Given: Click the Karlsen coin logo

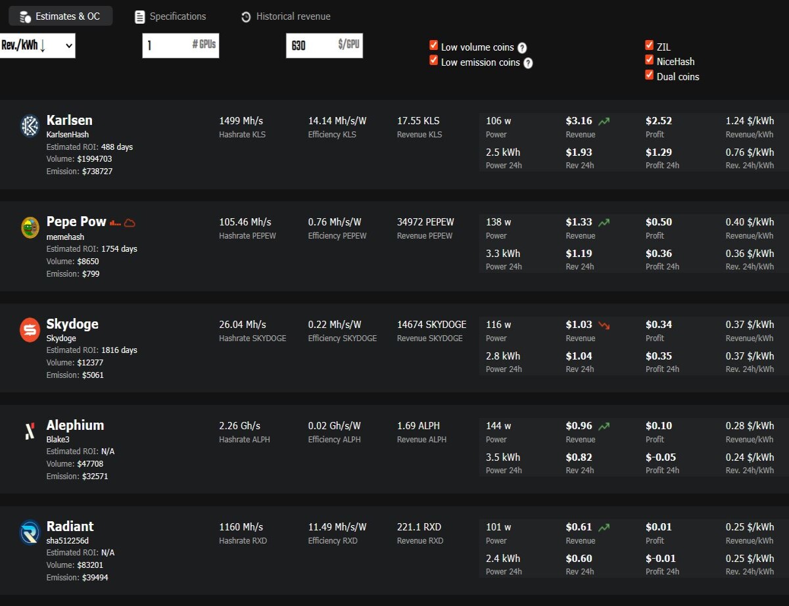Looking at the screenshot, I should tap(30, 126).
